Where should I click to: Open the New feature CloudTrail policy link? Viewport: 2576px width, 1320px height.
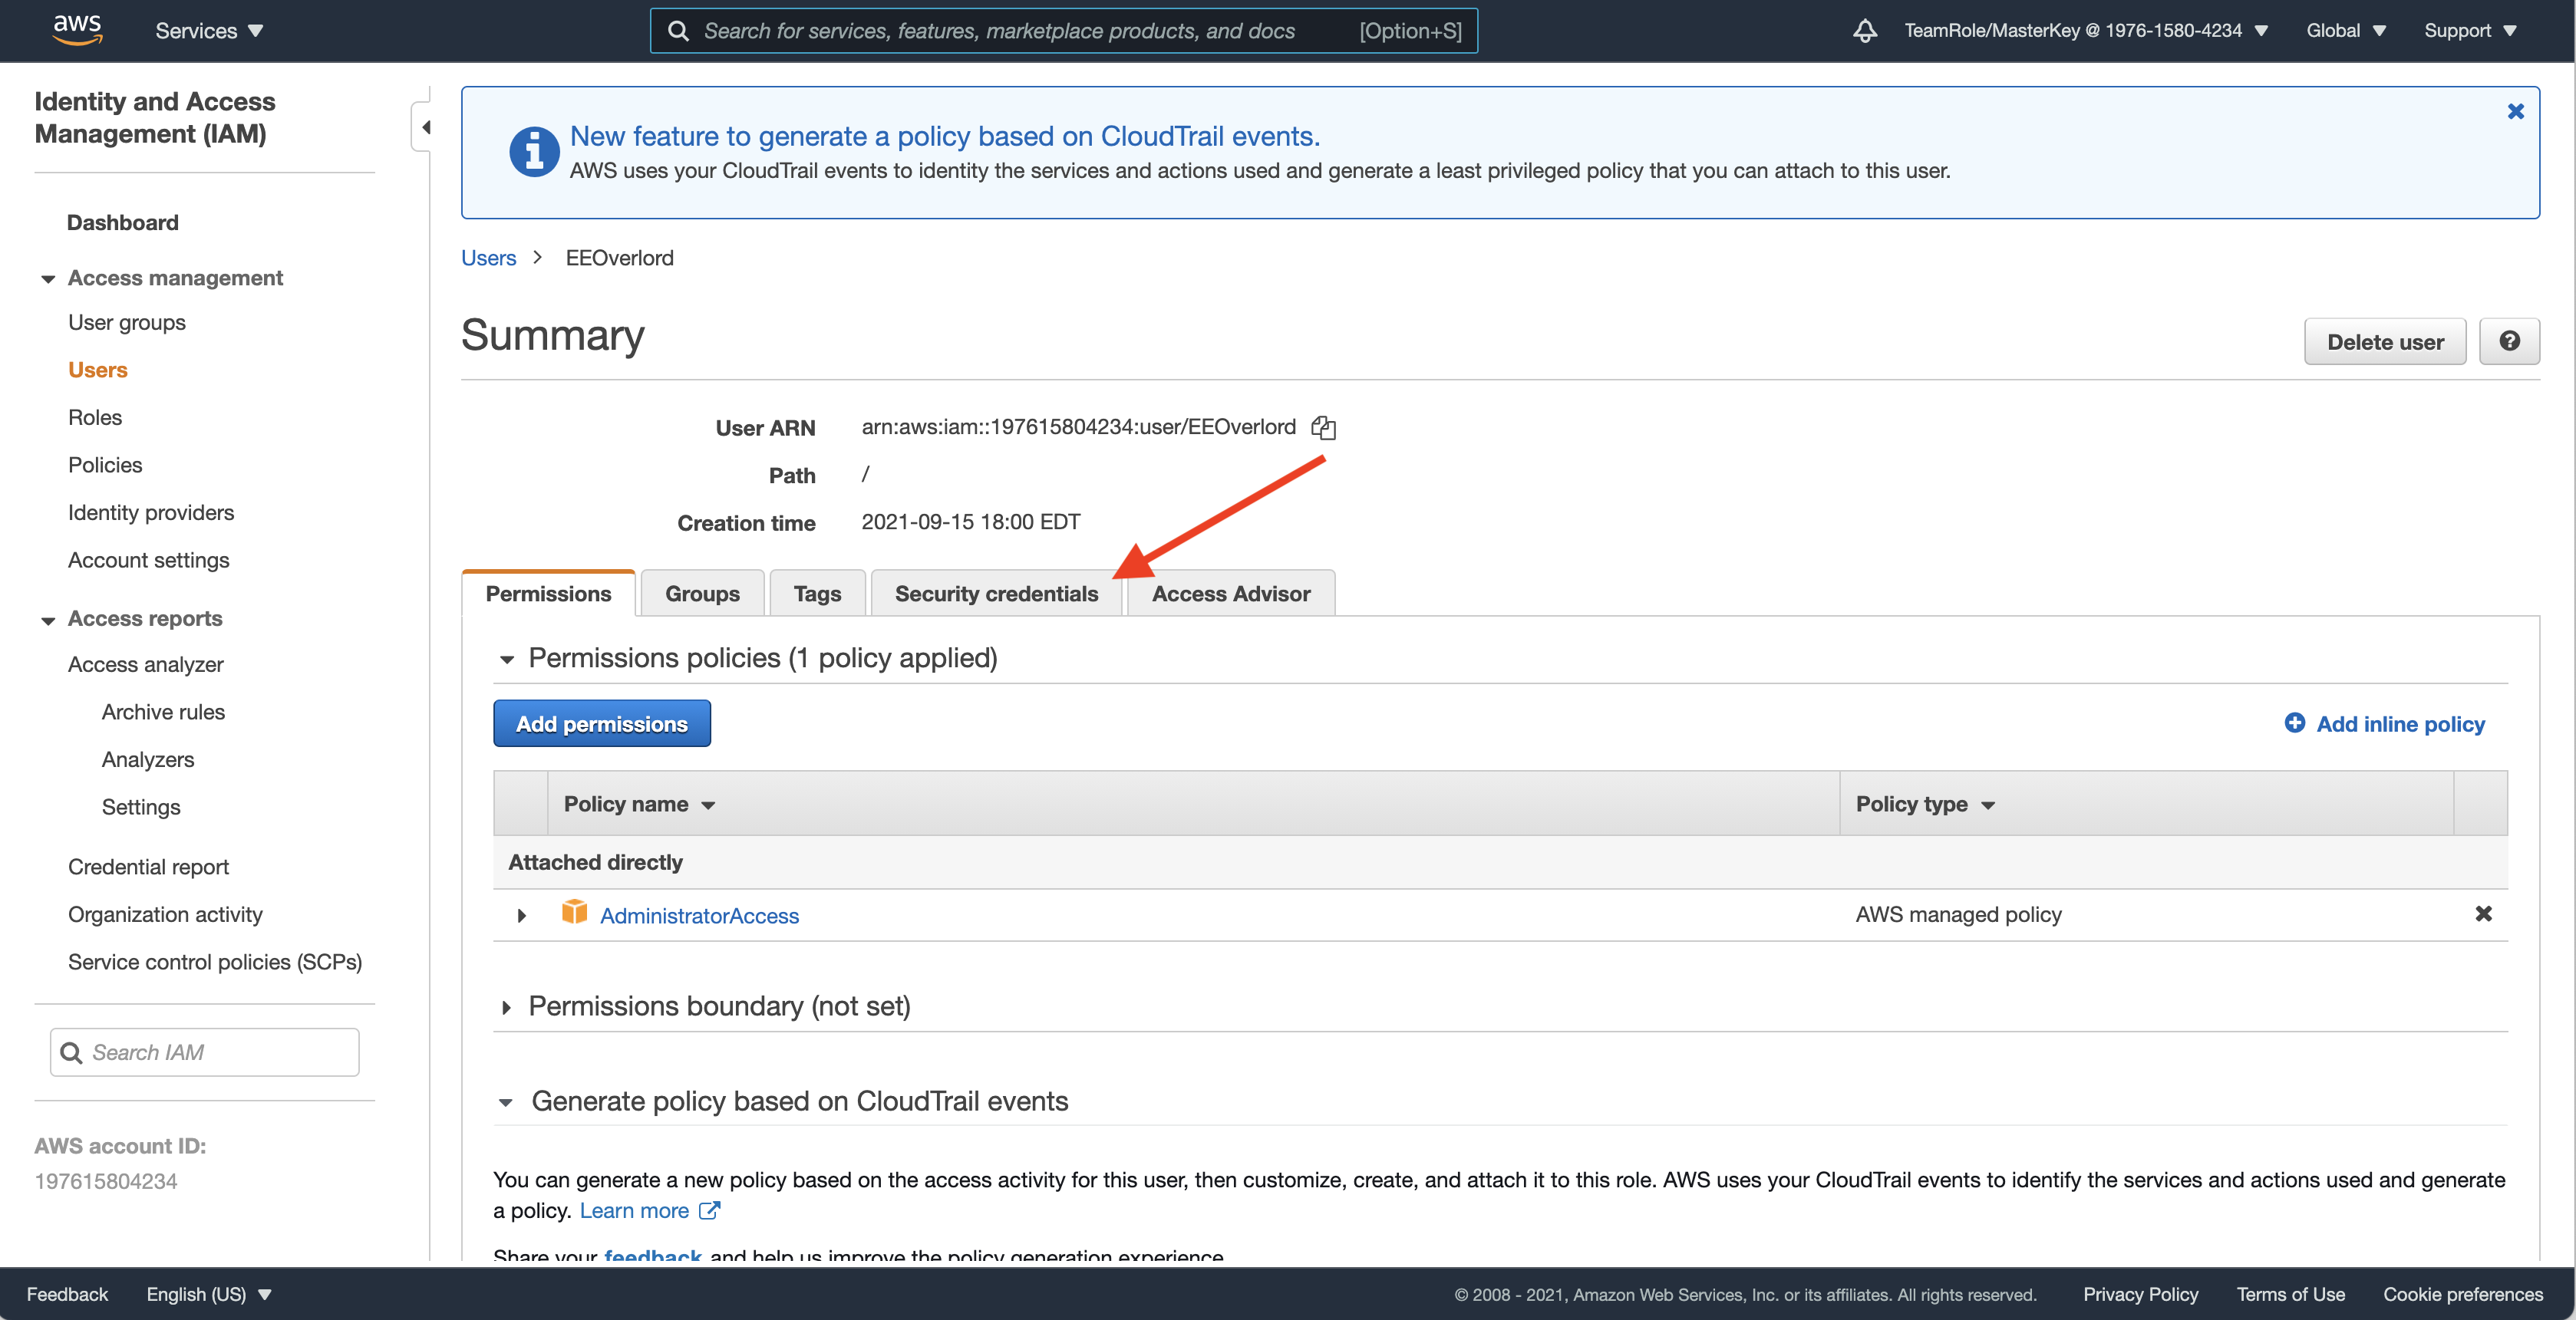[945, 136]
